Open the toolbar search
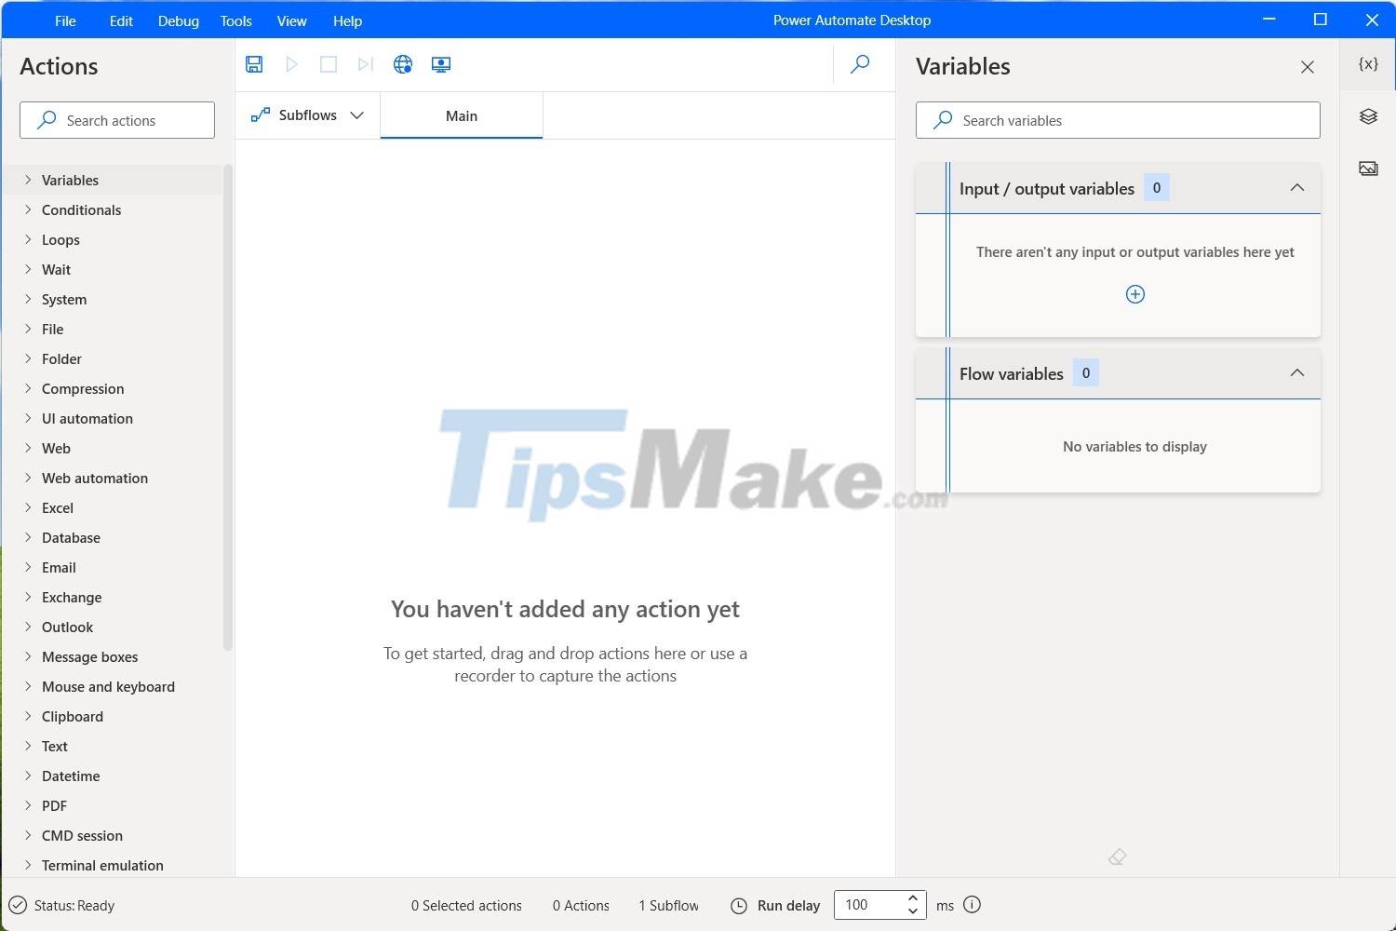Screen dimensions: 1396x931 [858, 64]
